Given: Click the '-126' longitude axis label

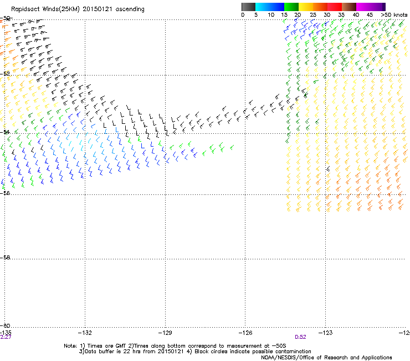Looking at the screenshot, I should 245,333.
